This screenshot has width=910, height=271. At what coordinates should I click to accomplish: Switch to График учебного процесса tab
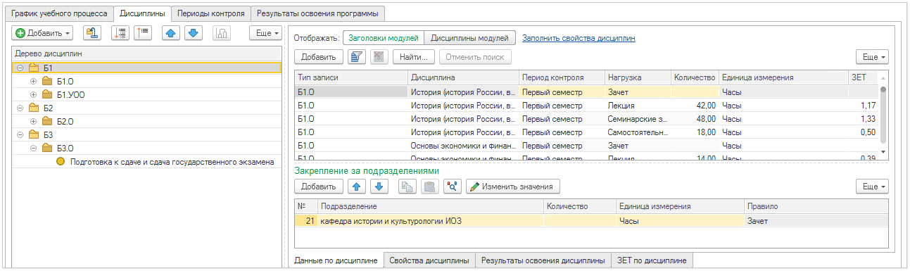(59, 13)
